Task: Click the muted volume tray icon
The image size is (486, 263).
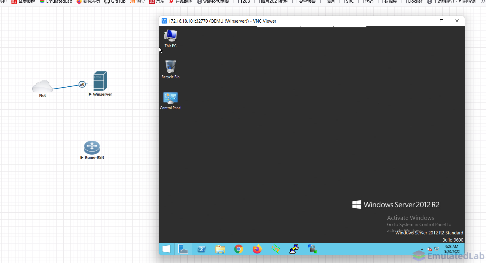Action: pyautogui.click(x=430, y=249)
